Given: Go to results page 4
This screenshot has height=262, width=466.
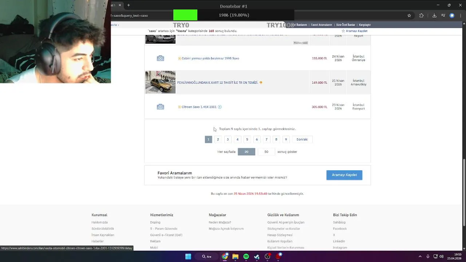Looking at the screenshot, I should 237,139.
